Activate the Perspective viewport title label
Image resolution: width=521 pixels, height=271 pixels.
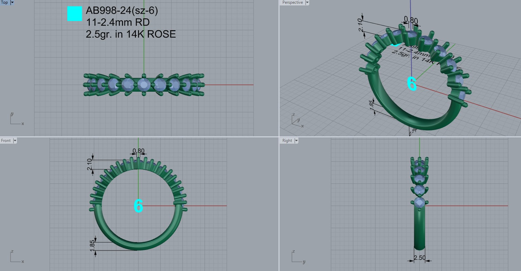tap(292, 2)
